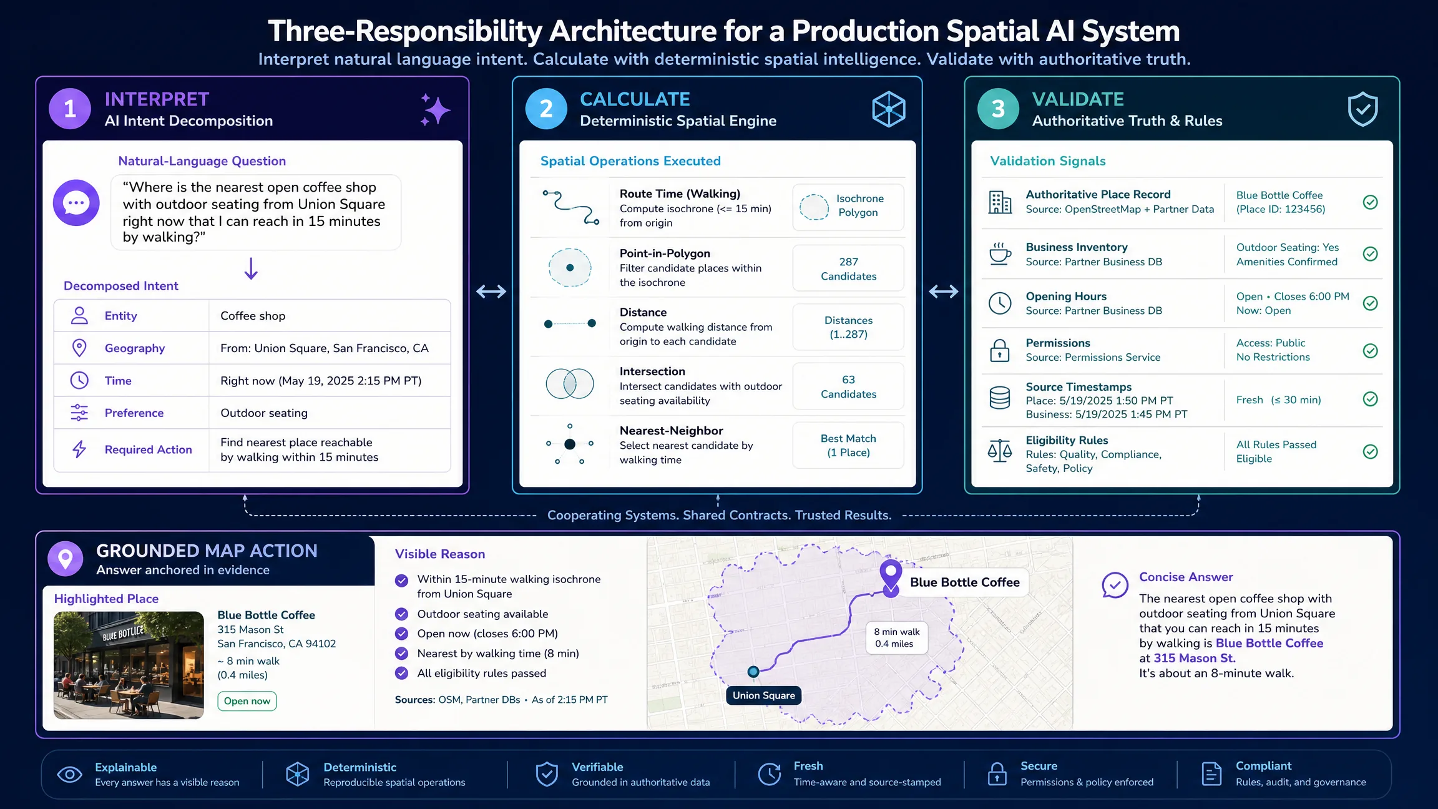Click the cube icon in the Calculate header

889,109
